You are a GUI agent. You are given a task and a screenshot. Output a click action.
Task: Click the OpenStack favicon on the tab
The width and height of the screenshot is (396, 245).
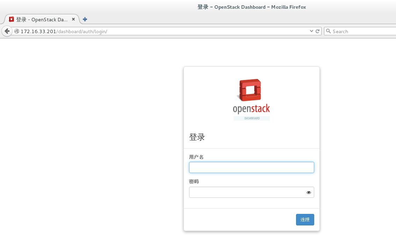click(x=12, y=19)
